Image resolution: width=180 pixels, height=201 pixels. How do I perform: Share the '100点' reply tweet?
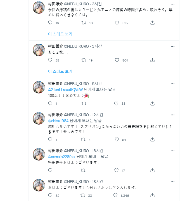(153, 103)
